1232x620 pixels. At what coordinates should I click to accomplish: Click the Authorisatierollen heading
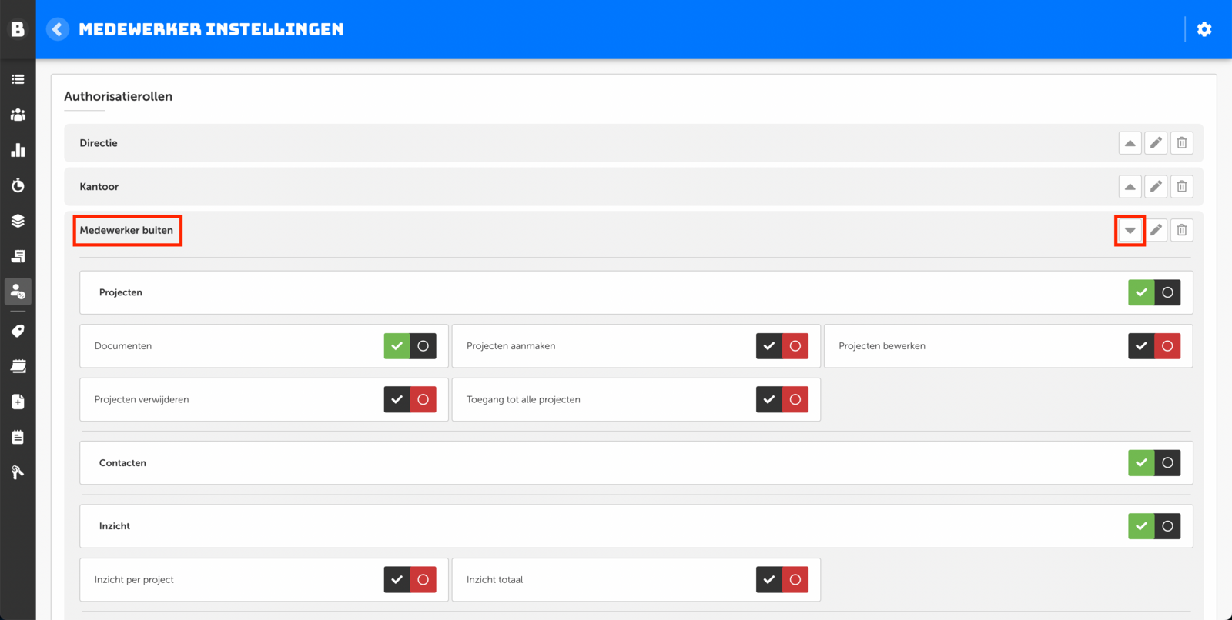(119, 96)
